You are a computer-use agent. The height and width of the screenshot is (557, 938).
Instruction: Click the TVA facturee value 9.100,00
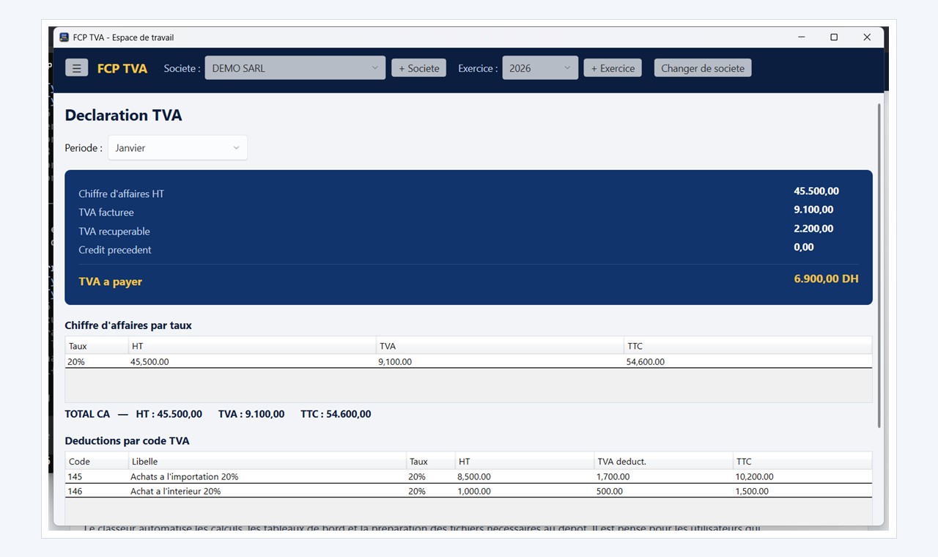point(813,210)
